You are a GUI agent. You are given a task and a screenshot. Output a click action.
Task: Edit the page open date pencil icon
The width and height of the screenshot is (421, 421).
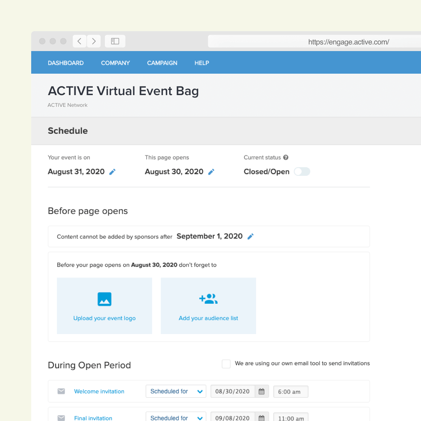coord(211,172)
